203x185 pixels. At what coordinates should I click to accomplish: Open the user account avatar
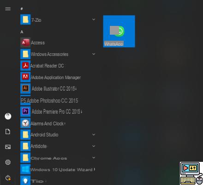click(x=8, y=116)
